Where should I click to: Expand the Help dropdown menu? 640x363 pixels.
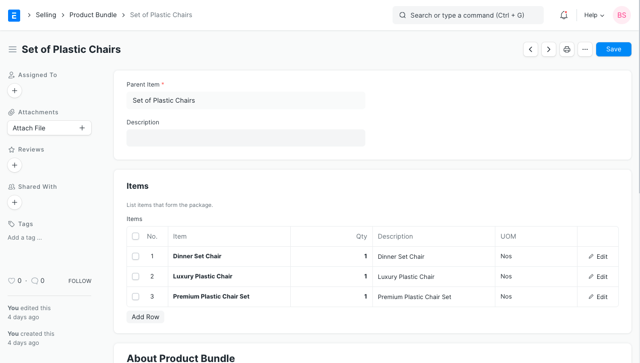tap(594, 15)
